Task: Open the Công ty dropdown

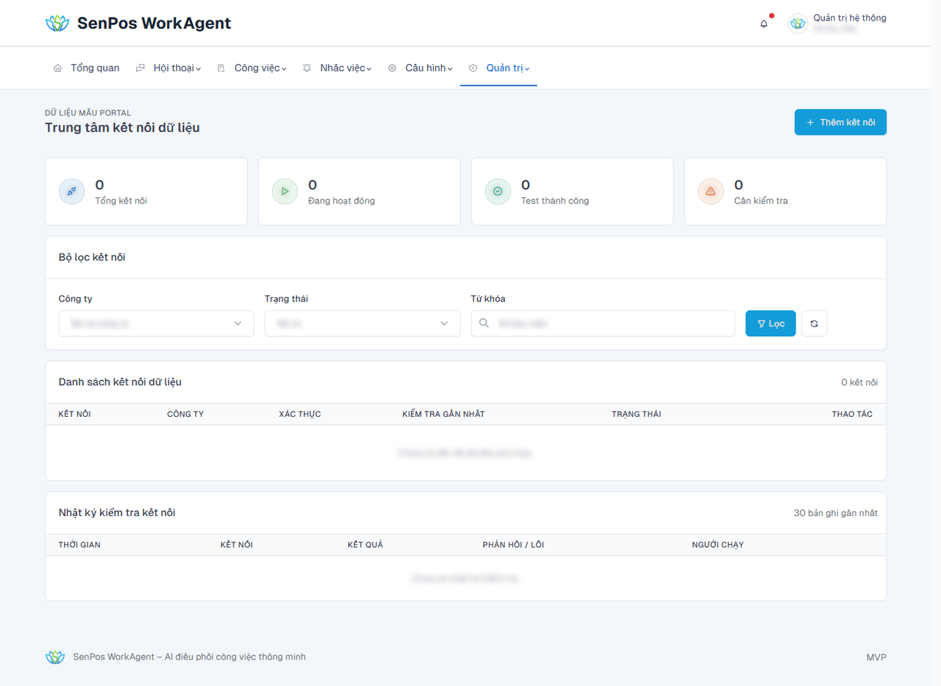Action: point(157,324)
